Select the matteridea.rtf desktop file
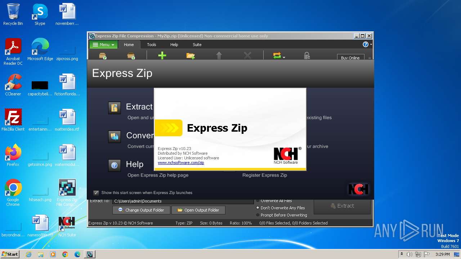Image resolution: width=461 pixels, height=259 pixels. (67, 120)
